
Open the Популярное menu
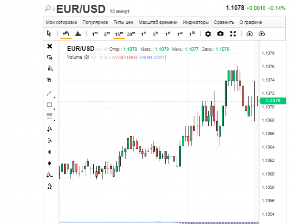pos(95,22)
